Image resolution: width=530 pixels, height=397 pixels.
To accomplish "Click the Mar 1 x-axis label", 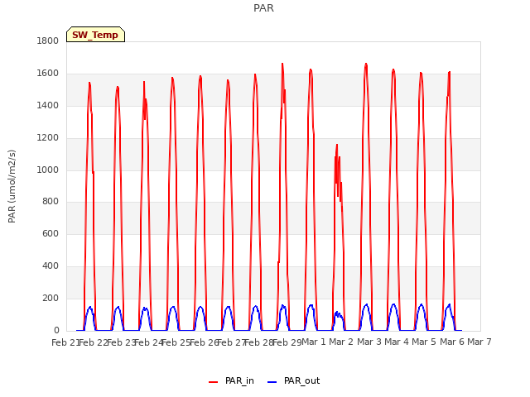I will click(x=314, y=342).
